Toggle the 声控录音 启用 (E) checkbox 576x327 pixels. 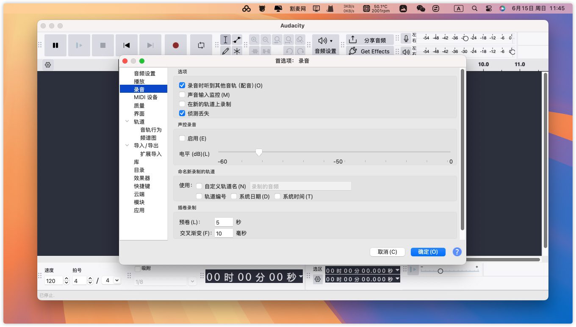click(x=182, y=139)
